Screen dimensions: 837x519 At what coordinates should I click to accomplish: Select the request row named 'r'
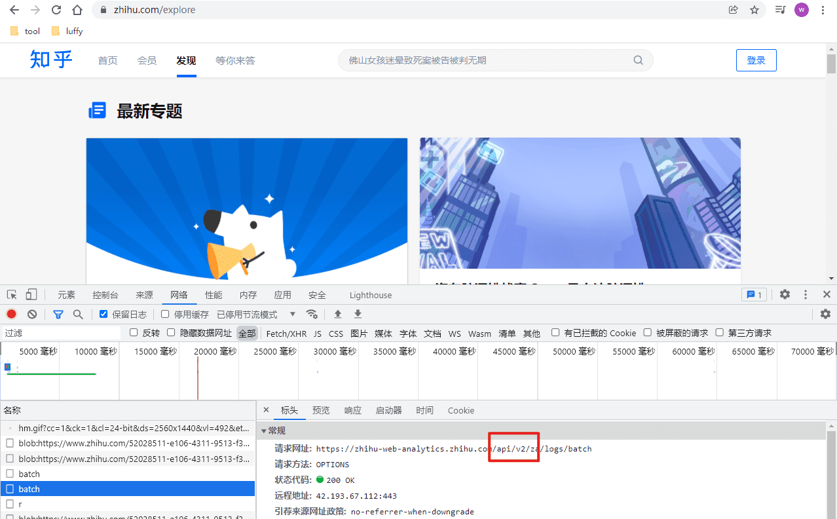tap(128, 504)
